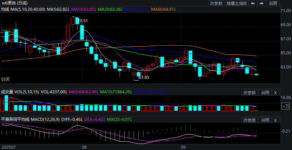This screenshot has width=292, height=150.
Task: Click the 55天 day count label
Action: 5,80
